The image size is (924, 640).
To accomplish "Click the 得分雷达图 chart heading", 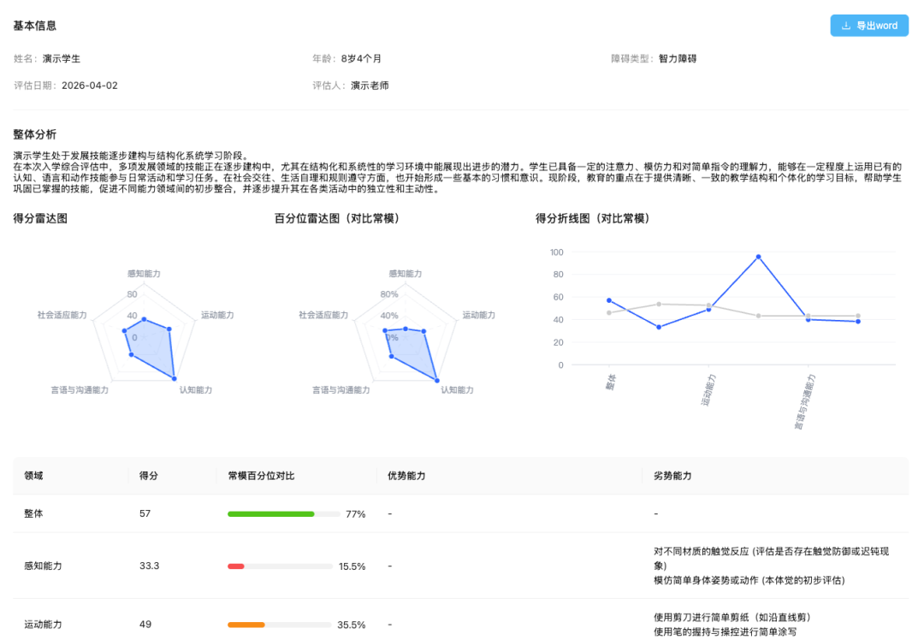I will [x=40, y=219].
